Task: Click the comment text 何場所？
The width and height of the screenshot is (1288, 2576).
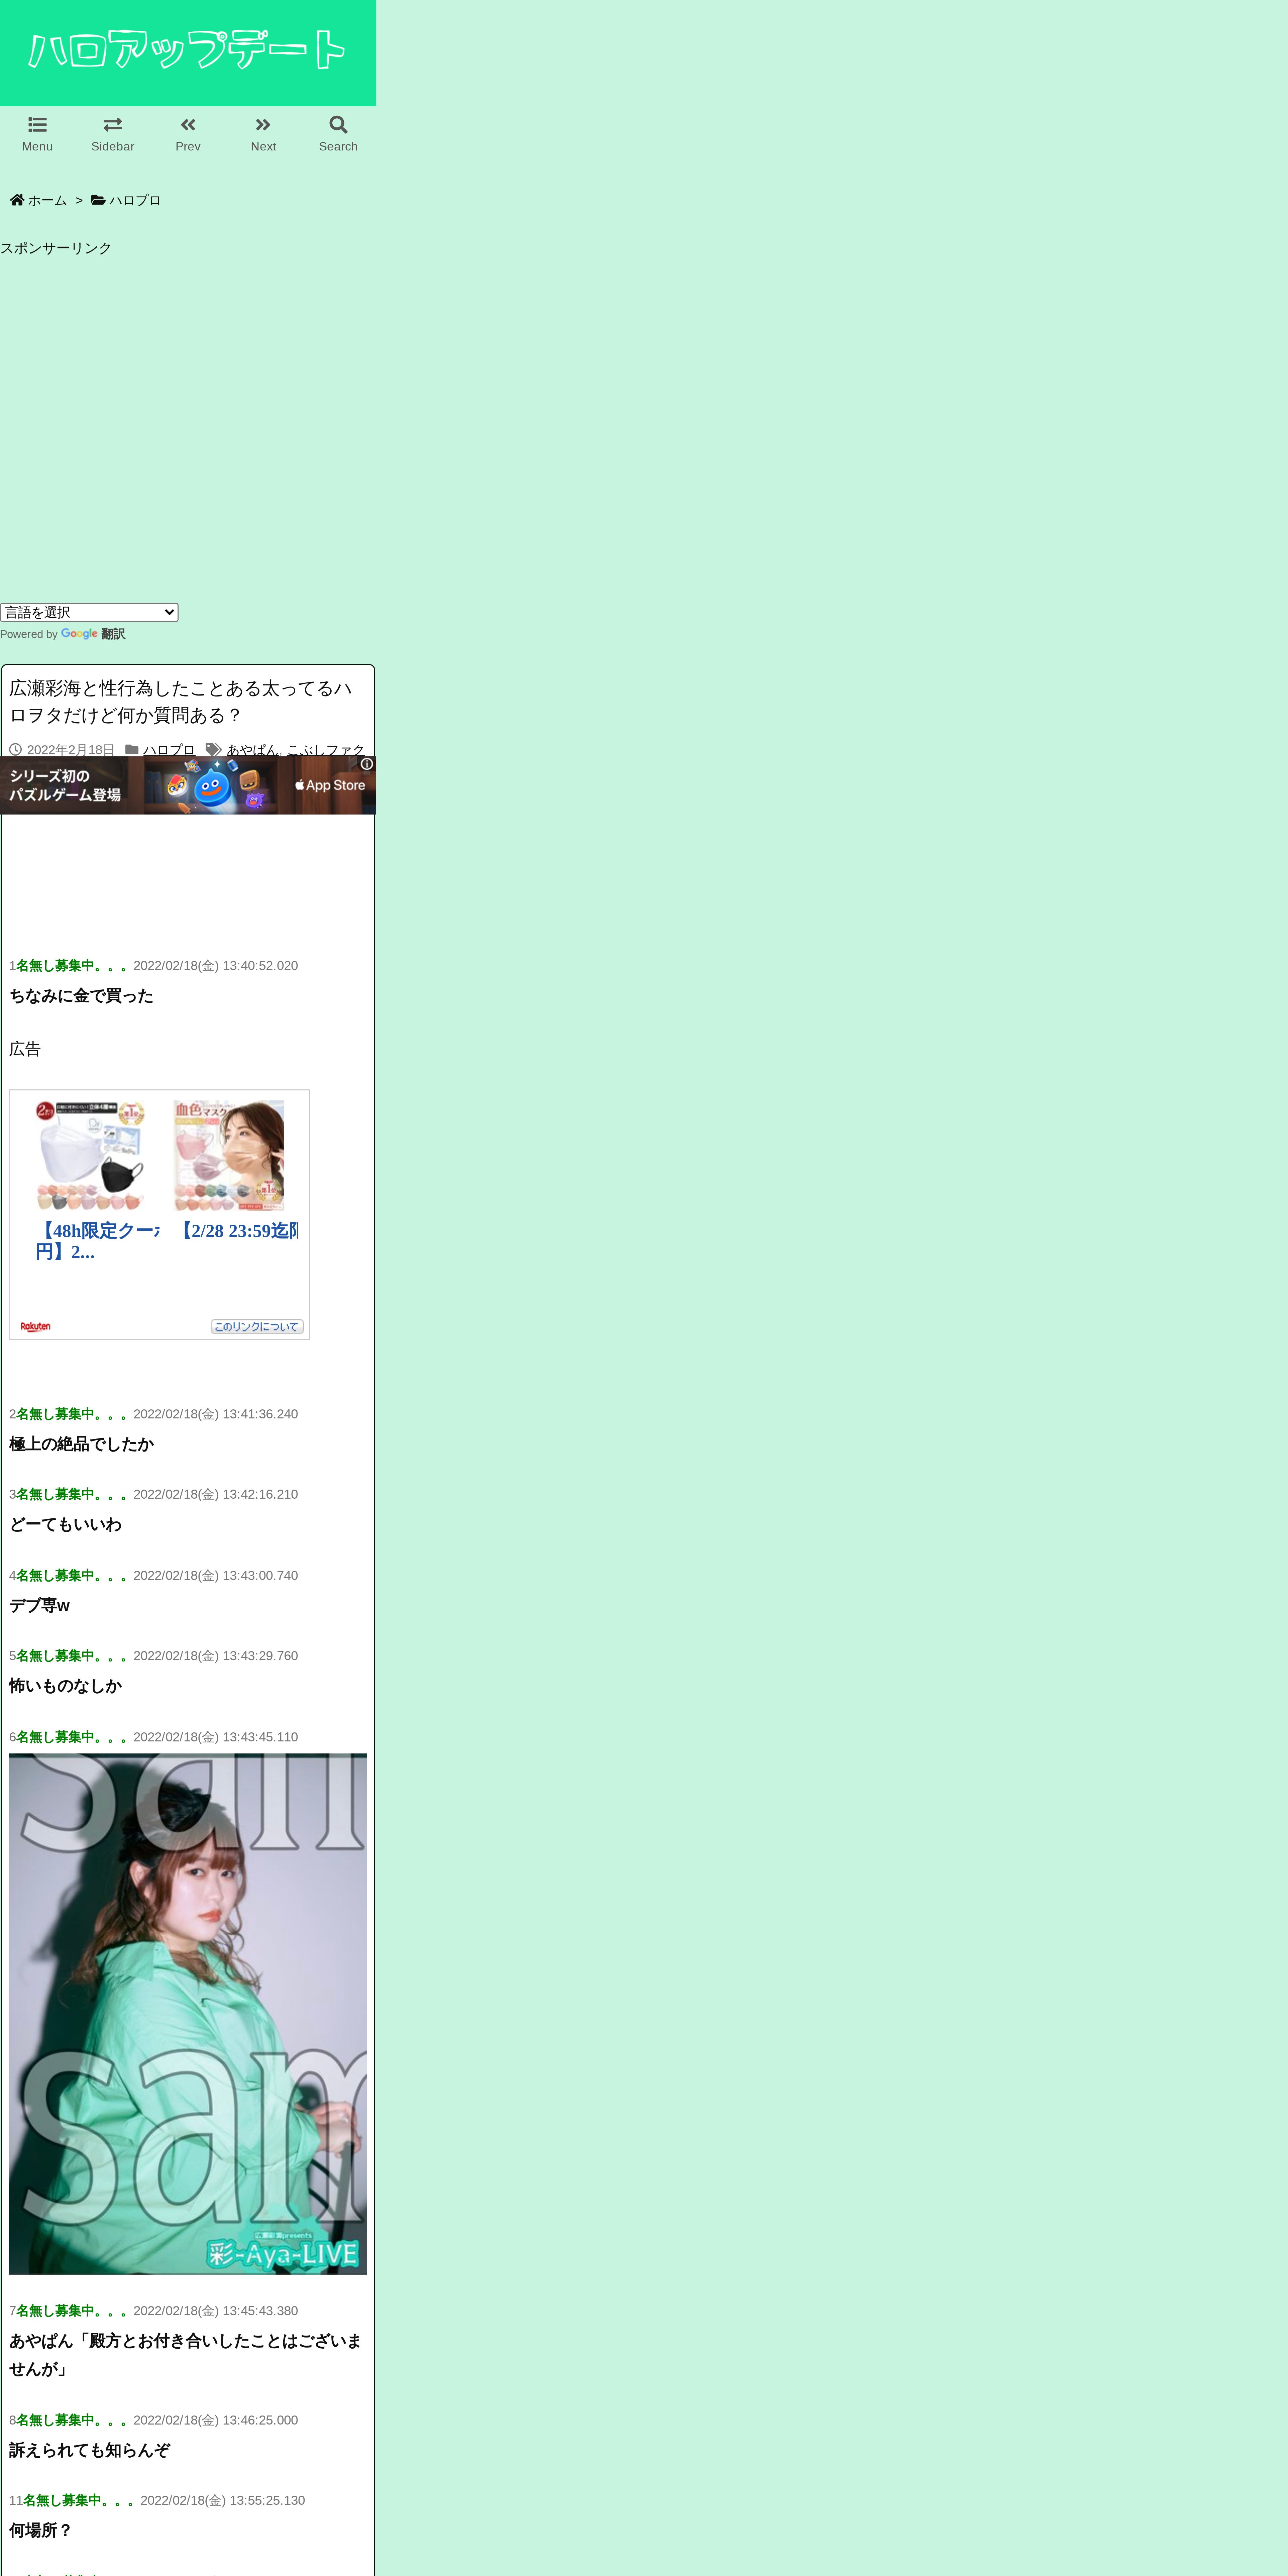Action: pyautogui.click(x=41, y=2530)
